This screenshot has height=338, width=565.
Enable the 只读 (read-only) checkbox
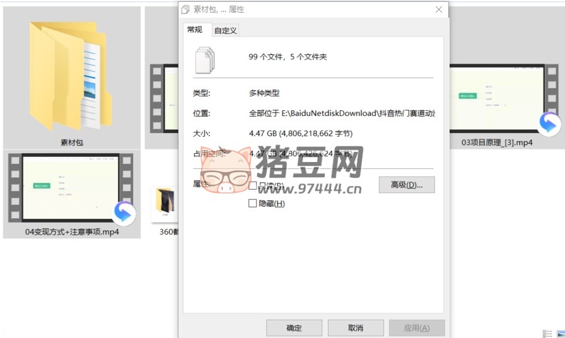[253, 185]
